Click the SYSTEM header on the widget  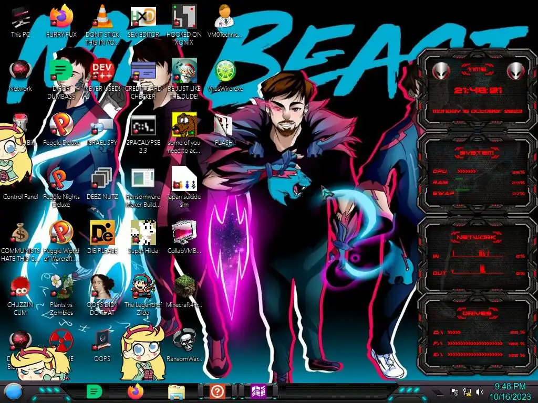coord(477,153)
